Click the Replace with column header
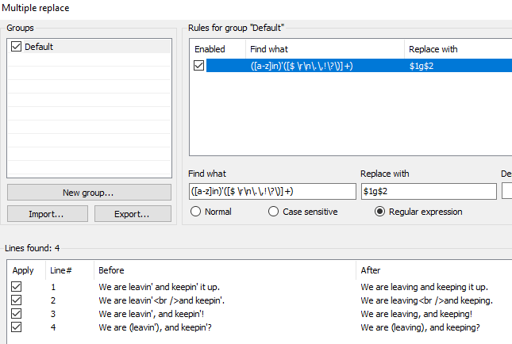This screenshot has width=512, height=344. [x=433, y=49]
